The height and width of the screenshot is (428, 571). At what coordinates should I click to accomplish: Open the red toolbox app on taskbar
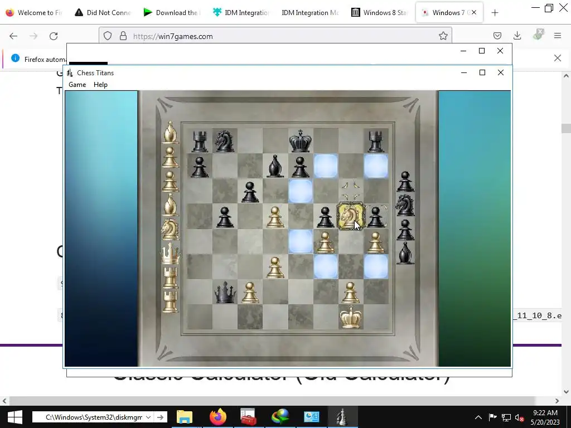coord(249,417)
